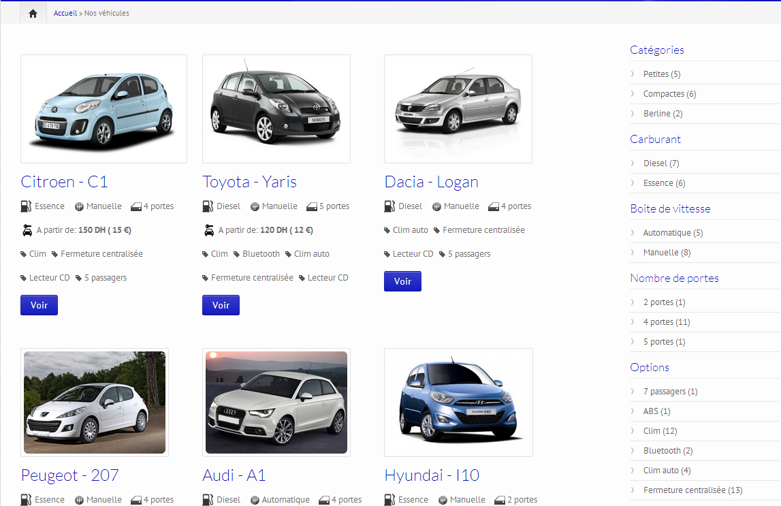781x506 pixels.
Task: Click the gearbox icon on Audi A1 card
Action: 255,500
